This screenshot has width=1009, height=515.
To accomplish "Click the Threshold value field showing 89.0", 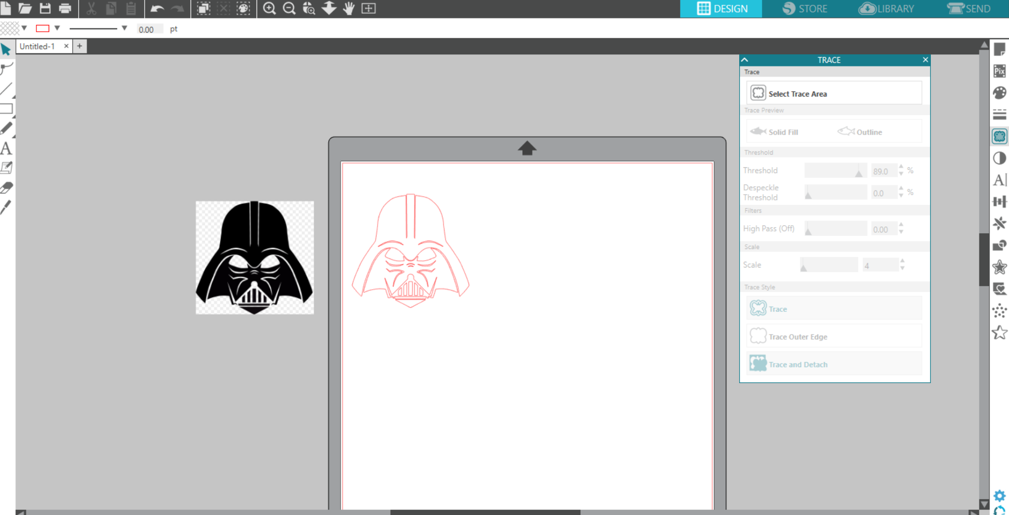I will coord(884,171).
